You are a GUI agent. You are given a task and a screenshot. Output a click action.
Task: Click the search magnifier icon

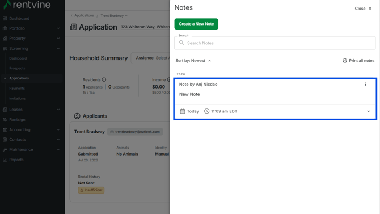tap(181, 43)
